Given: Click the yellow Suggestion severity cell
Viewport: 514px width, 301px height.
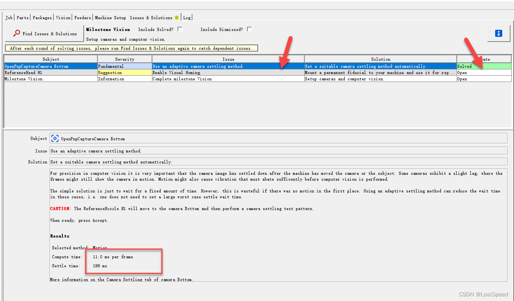Looking at the screenshot, I should [x=125, y=73].
